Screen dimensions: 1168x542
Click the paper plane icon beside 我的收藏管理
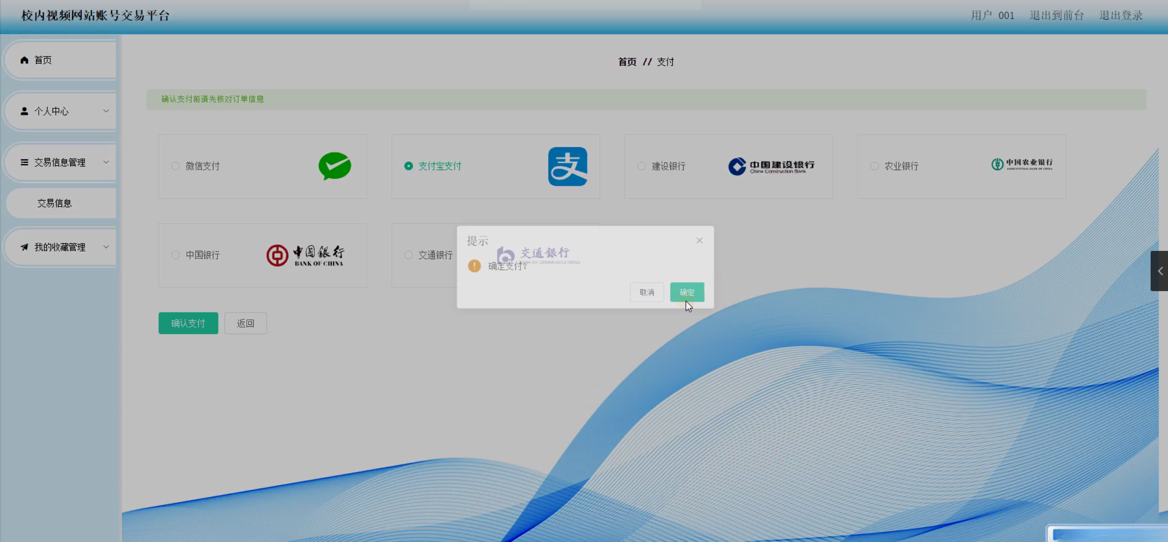tap(25, 247)
